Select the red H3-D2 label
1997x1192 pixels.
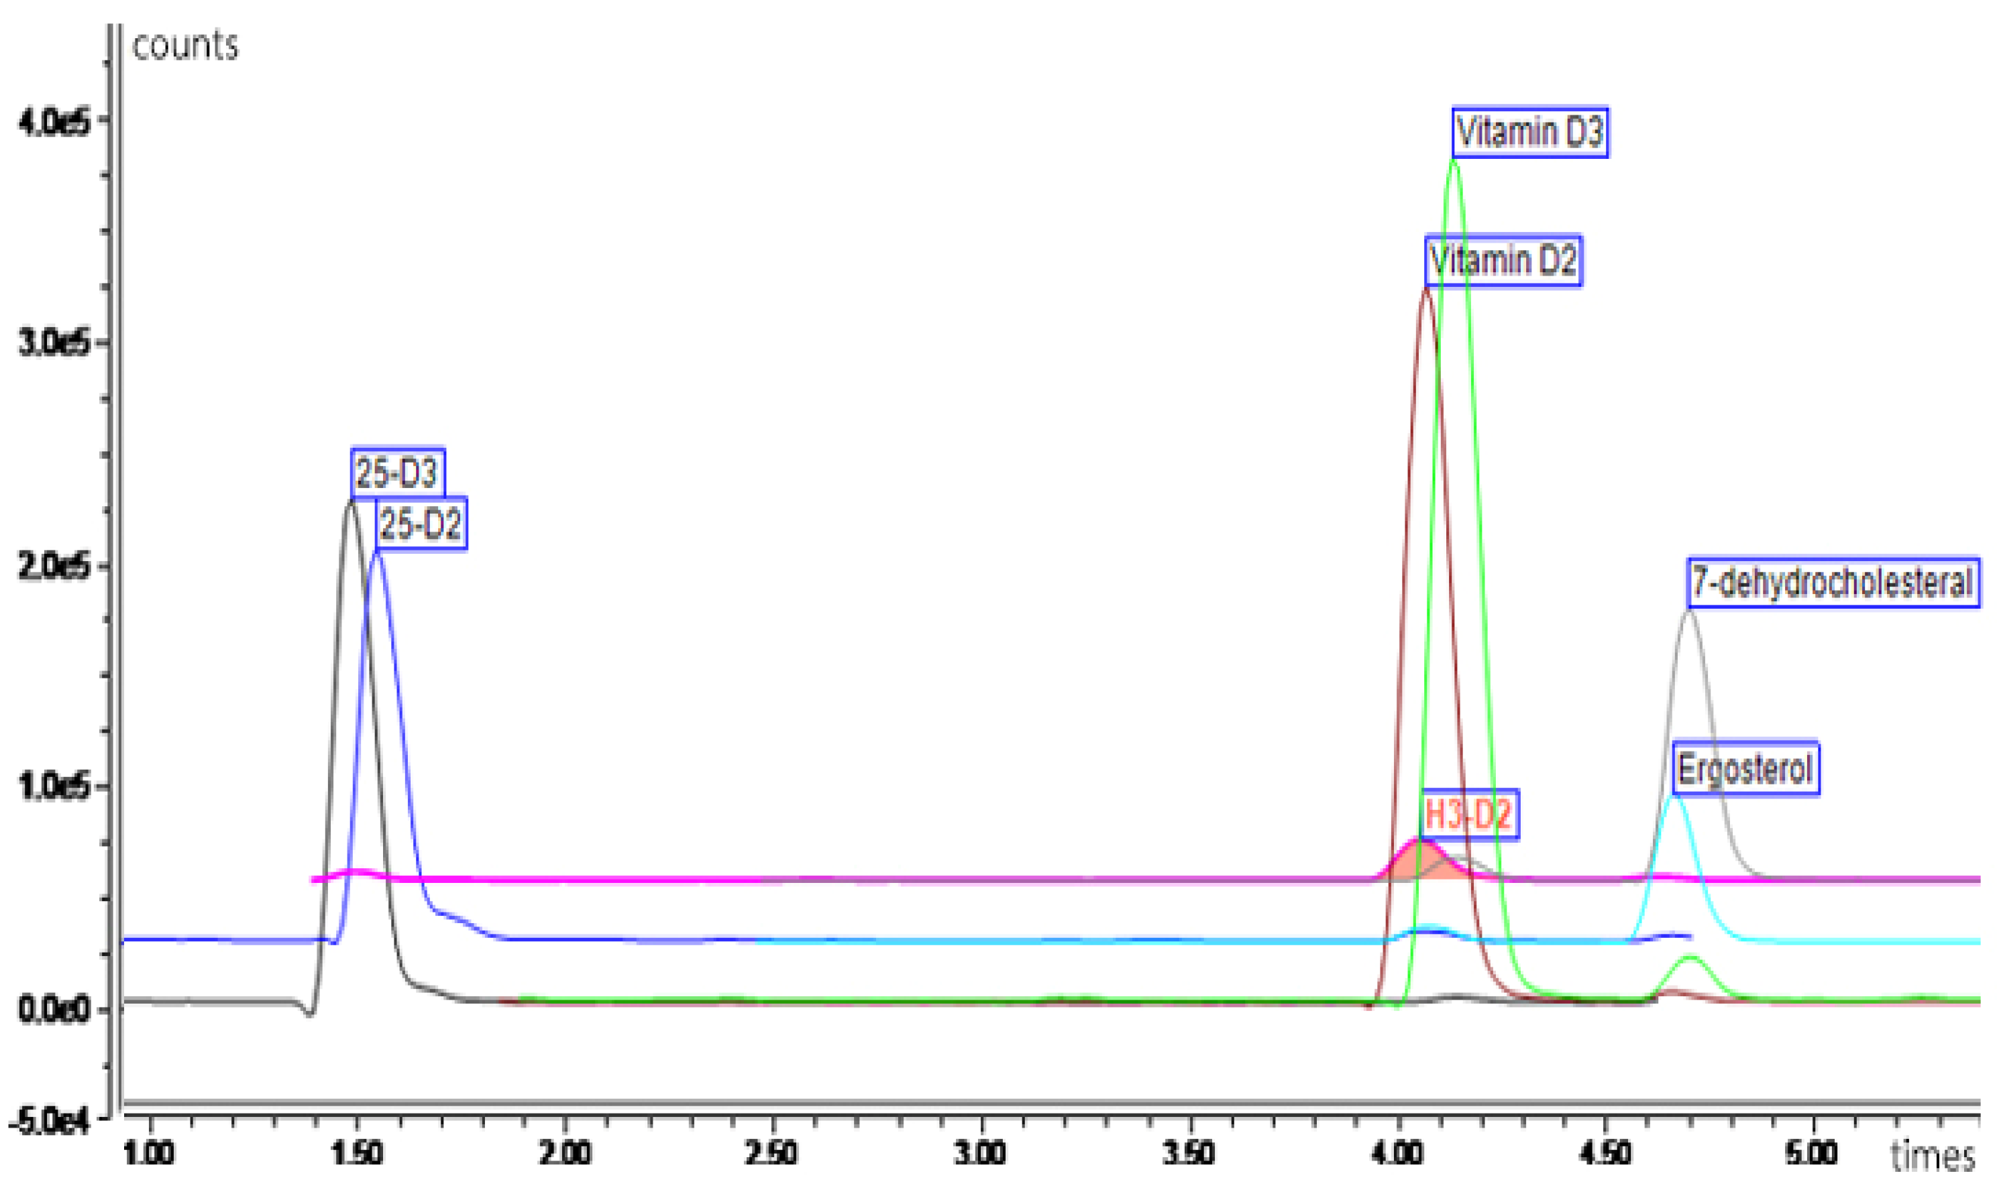pos(1468,815)
